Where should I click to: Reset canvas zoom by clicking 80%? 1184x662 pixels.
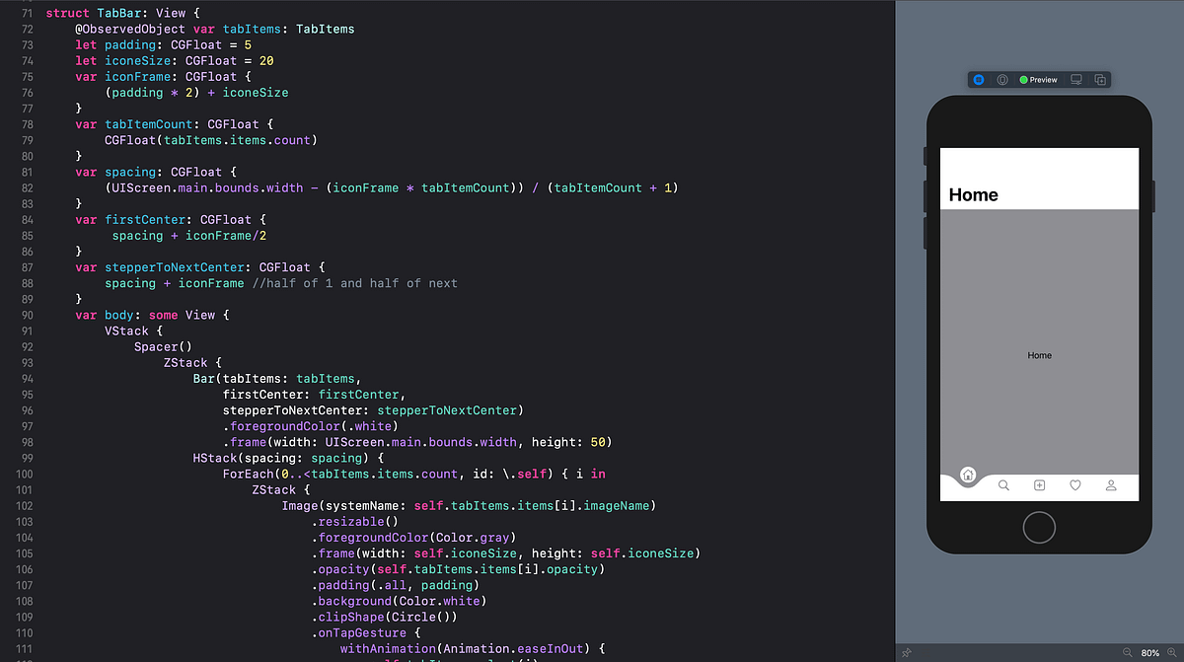point(1149,652)
